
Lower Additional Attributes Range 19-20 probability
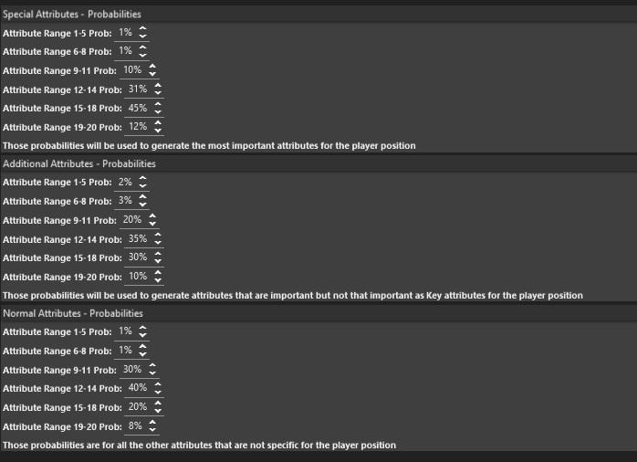coord(158,280)
